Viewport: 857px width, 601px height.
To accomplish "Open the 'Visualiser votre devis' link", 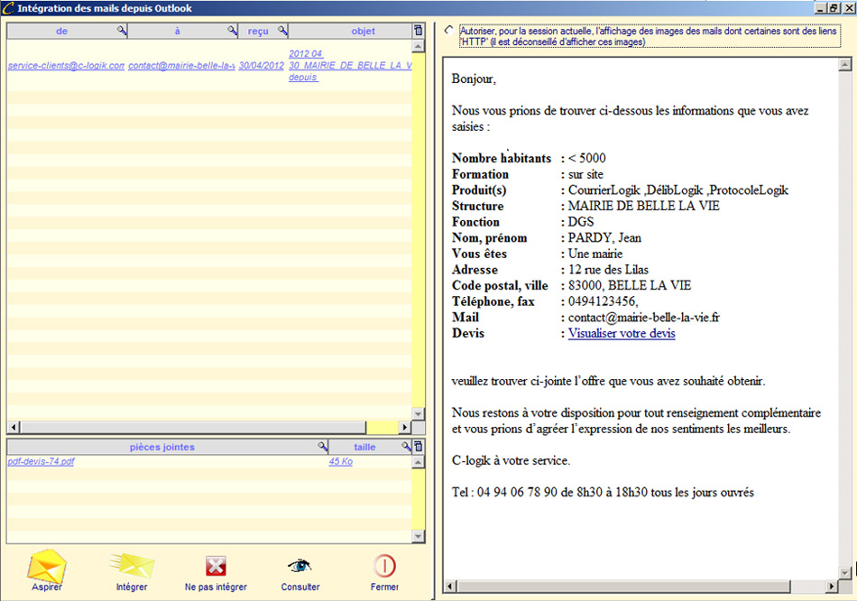I will pos(621,333).
